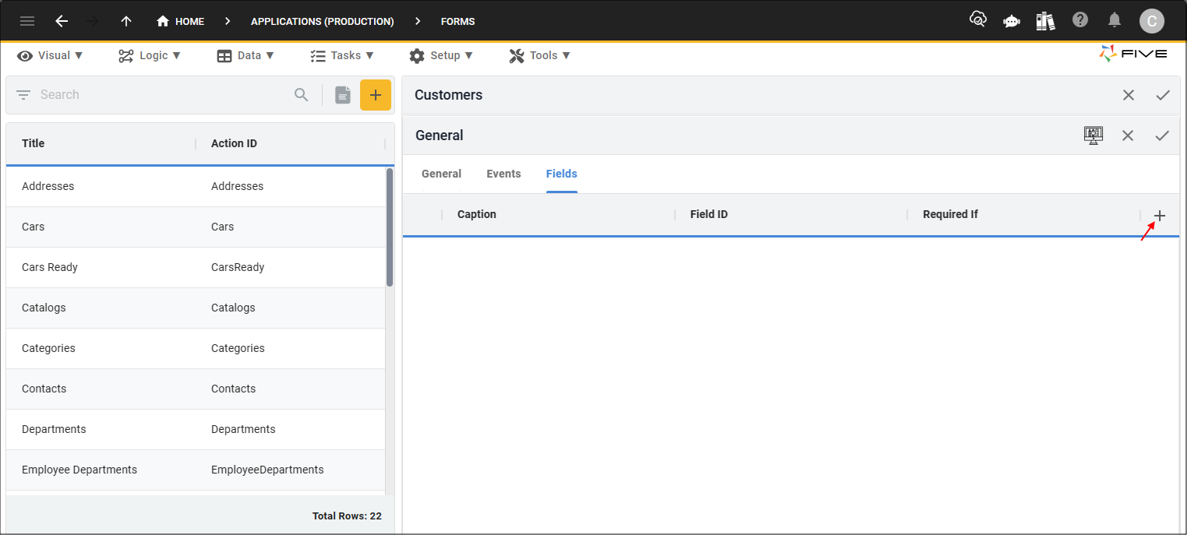Screen dimensions: 1187x535
Task: Save the Customers form with checkmark
Action: pyautogui.click(x=1163, y=95)
